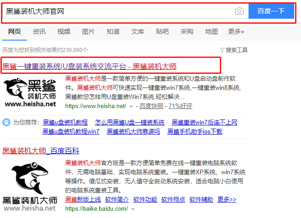301x218 pixels.
Task: Select the 网页 tab
Action: pos(15,31)
